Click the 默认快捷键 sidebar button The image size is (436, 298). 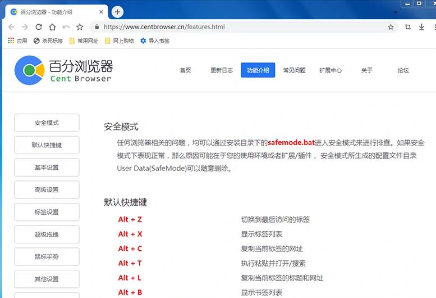click(x=47, y=145)
